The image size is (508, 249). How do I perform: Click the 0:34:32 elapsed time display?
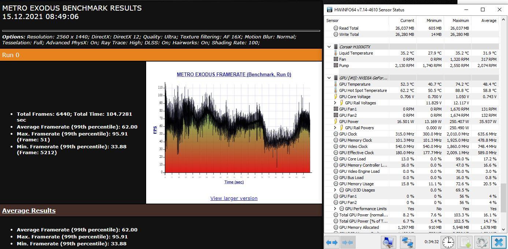(431, 242)
